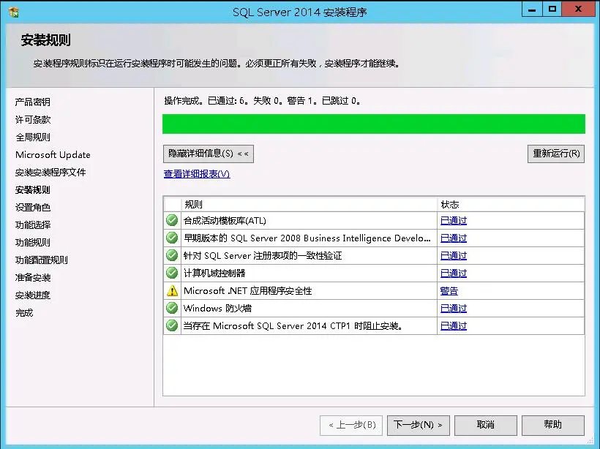Click rule text 计算机域控制器

(214, 273)
